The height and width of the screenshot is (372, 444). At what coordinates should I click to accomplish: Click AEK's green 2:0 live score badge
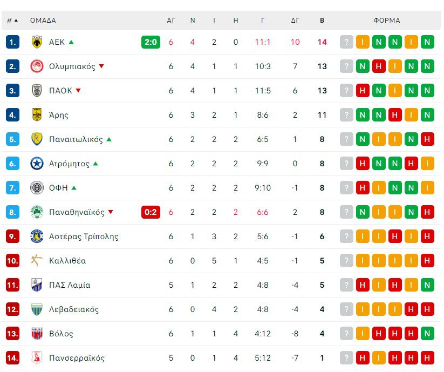point(151,42)
